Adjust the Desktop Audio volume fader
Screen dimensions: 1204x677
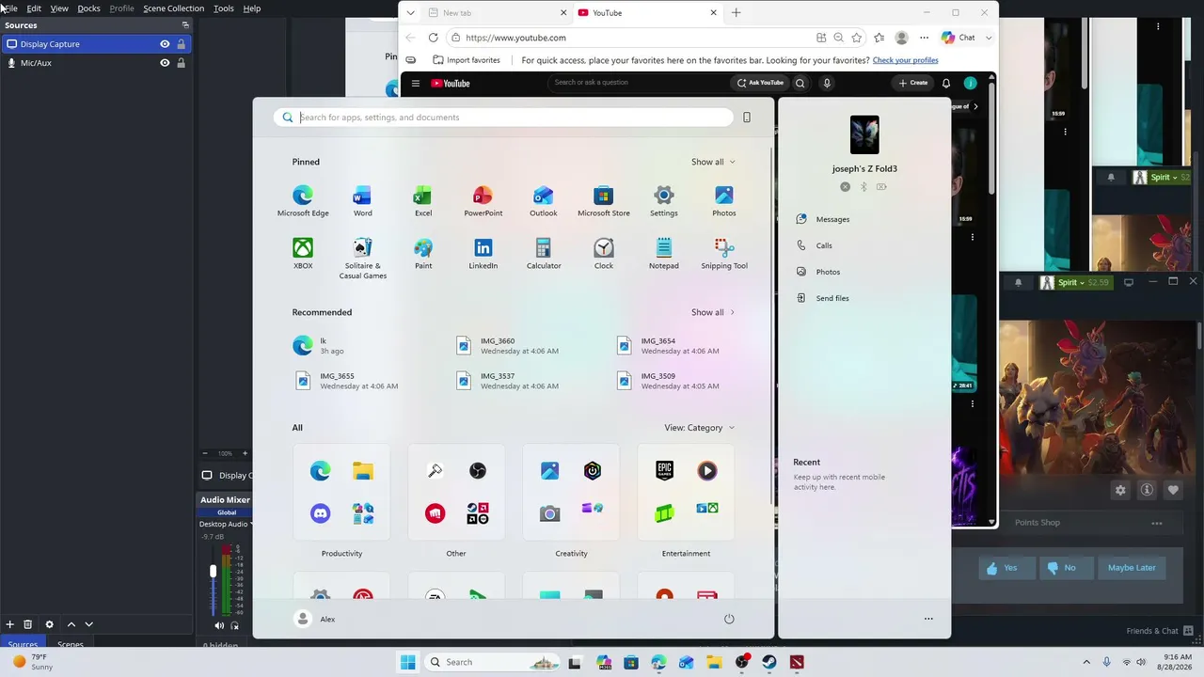pos(214,571)
